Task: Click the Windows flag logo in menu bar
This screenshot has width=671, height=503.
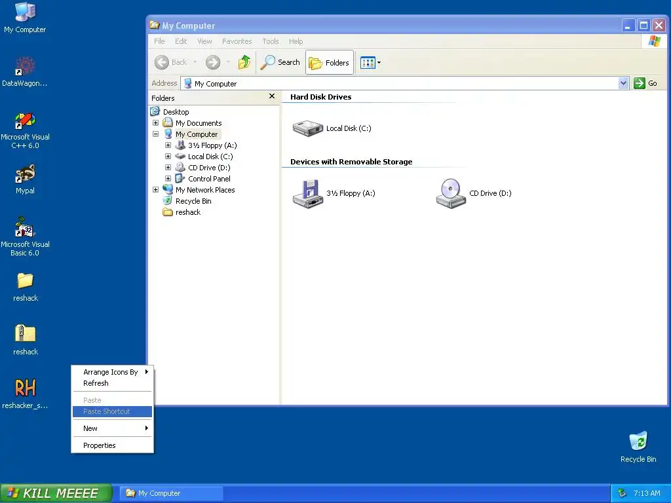Action: pos(655,41)
